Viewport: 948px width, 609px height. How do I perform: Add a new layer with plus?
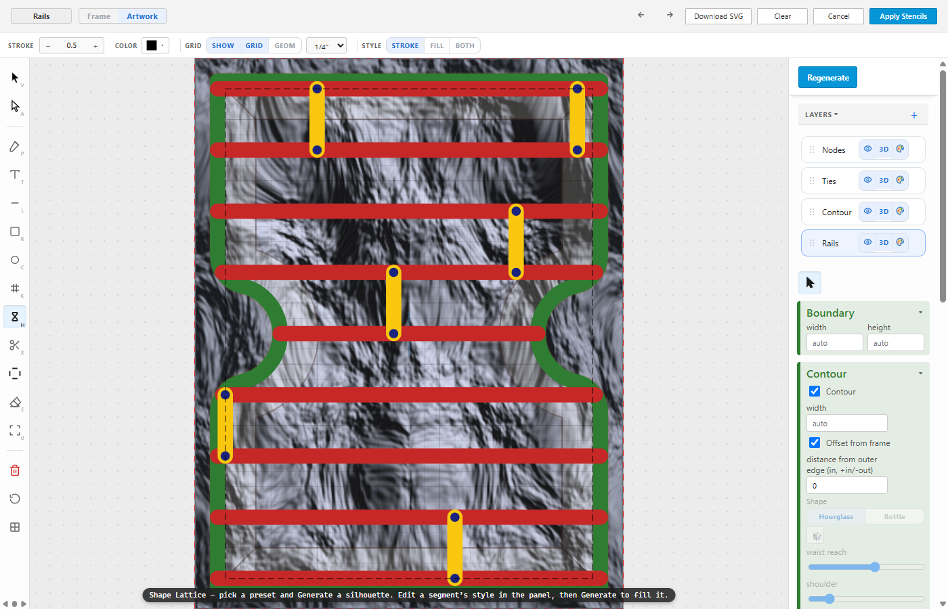914,115
